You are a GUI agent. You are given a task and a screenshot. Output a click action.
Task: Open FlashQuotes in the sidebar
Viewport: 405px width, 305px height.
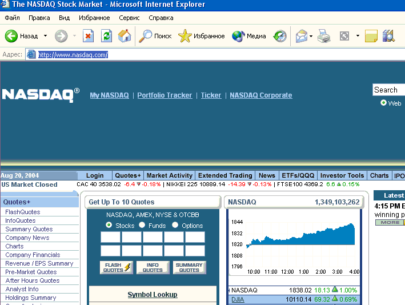coord(23,212)
